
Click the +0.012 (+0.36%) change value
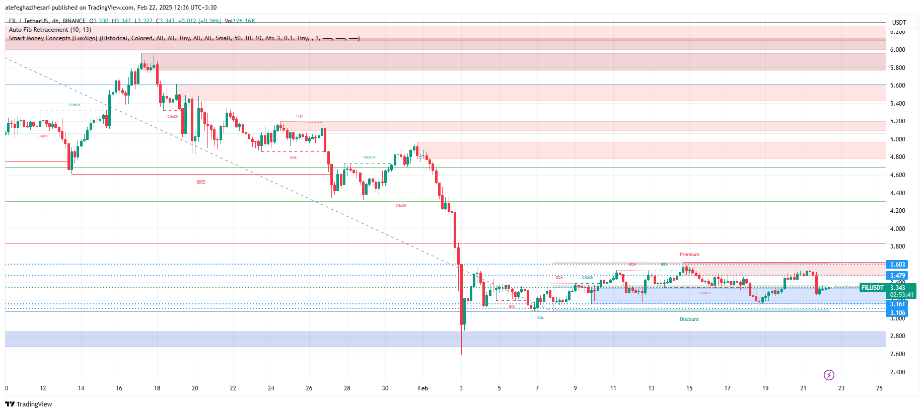(199, 21)
